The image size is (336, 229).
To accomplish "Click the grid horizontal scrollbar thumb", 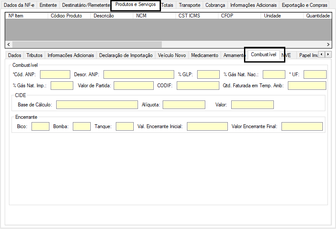I will pos(87,44).
